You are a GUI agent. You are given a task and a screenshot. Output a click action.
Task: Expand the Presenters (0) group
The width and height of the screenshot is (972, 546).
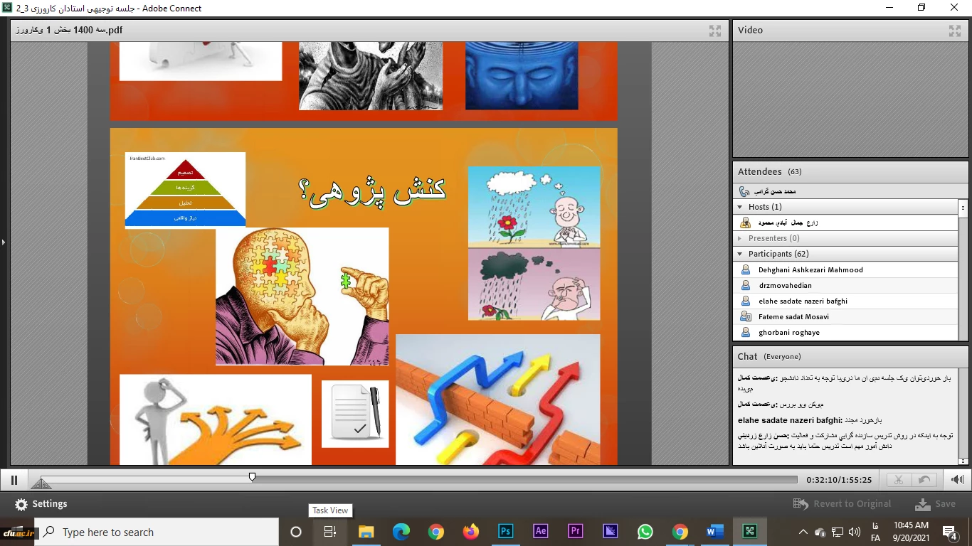tap(740, 238)
